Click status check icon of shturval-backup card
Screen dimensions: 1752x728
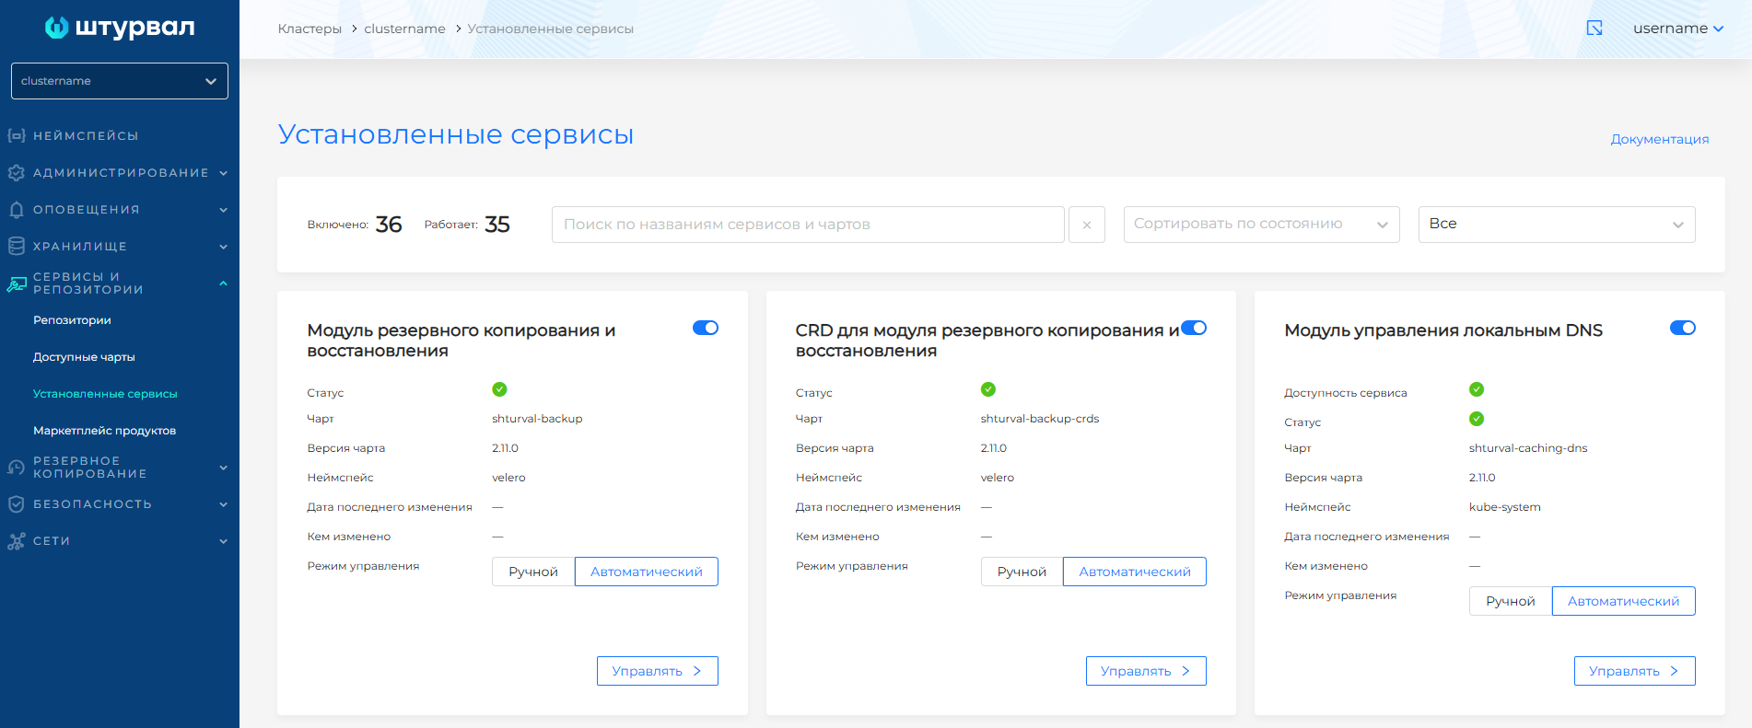pyautogui.click(x=499, y=389)
